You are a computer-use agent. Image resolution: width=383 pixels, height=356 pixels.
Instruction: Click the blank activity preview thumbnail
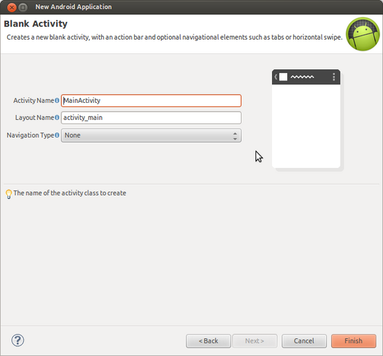[306, 119]
